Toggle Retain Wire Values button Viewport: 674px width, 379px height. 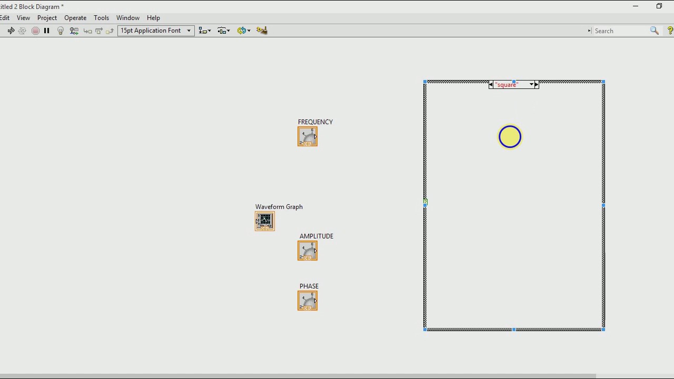click(x=74, y=31)
